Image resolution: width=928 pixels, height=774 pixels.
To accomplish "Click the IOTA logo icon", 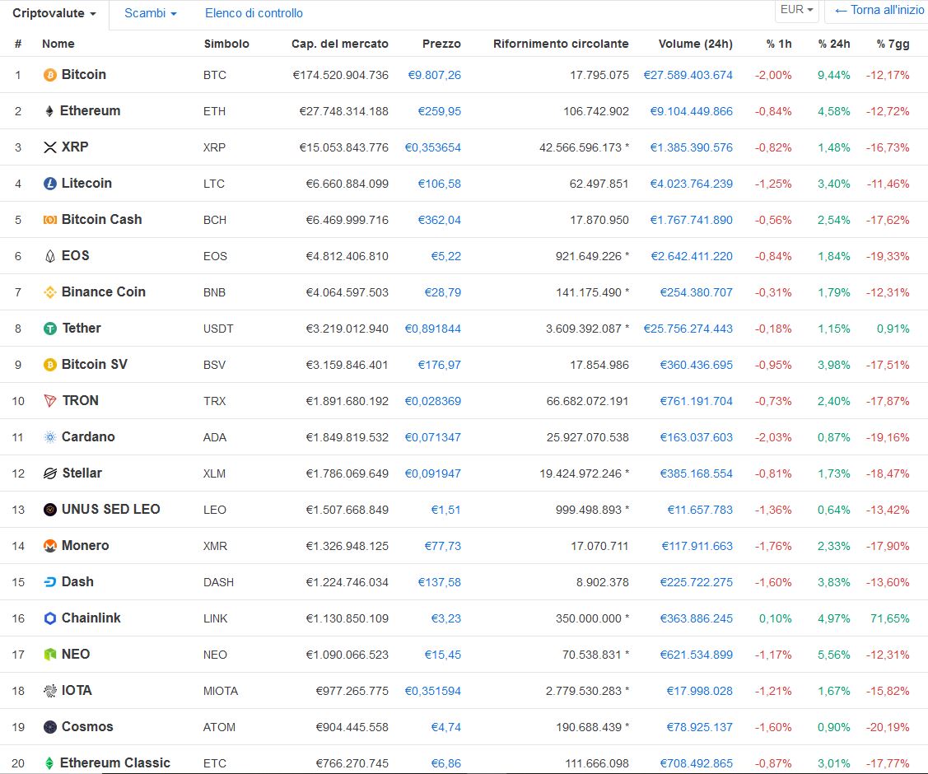I will [x=50, y=691].
